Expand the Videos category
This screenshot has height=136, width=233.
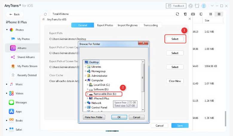point(7,93)
